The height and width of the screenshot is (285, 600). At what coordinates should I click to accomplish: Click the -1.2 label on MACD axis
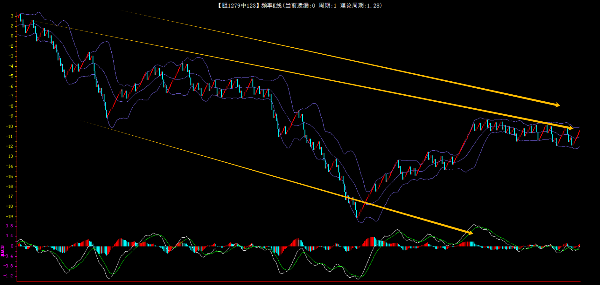[9, 276]
